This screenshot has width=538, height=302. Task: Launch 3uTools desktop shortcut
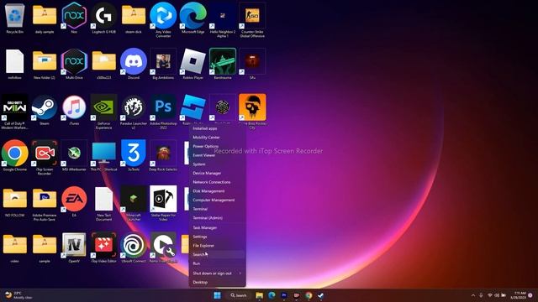pyautogui.click(x=134, y=156)
